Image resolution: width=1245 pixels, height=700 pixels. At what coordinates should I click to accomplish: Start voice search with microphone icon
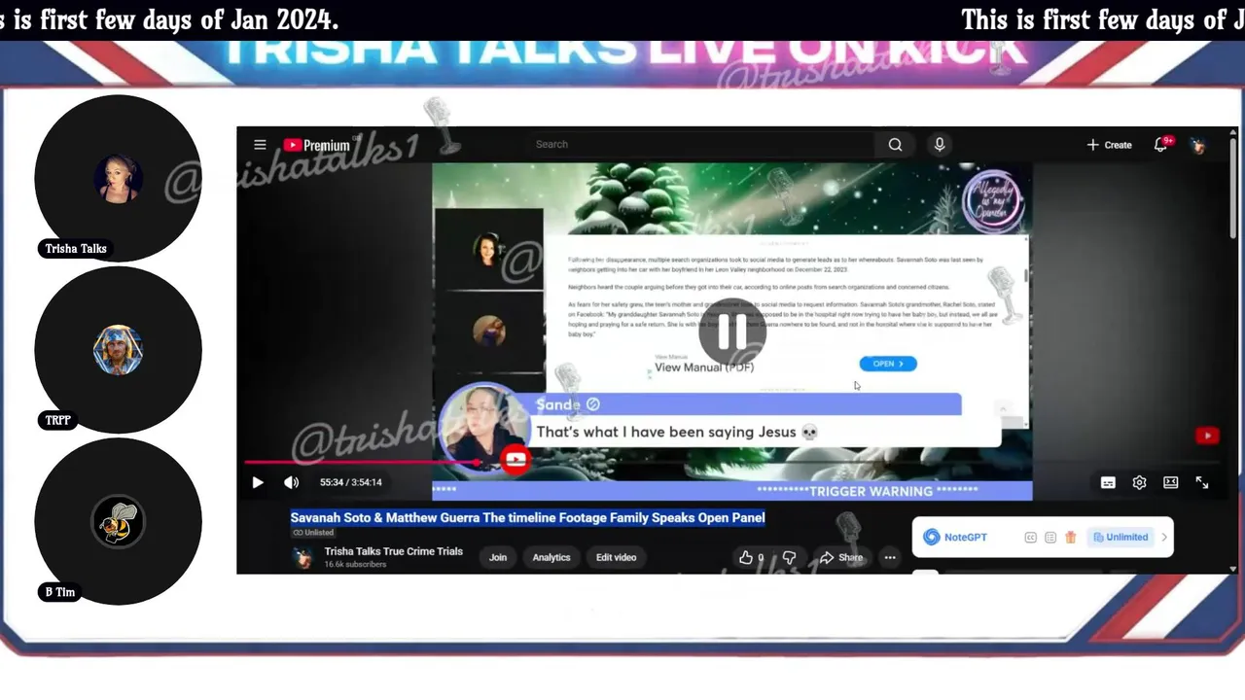939,145
